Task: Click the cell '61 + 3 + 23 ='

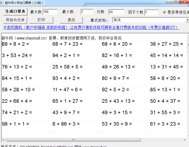Action: click(169, 126)
